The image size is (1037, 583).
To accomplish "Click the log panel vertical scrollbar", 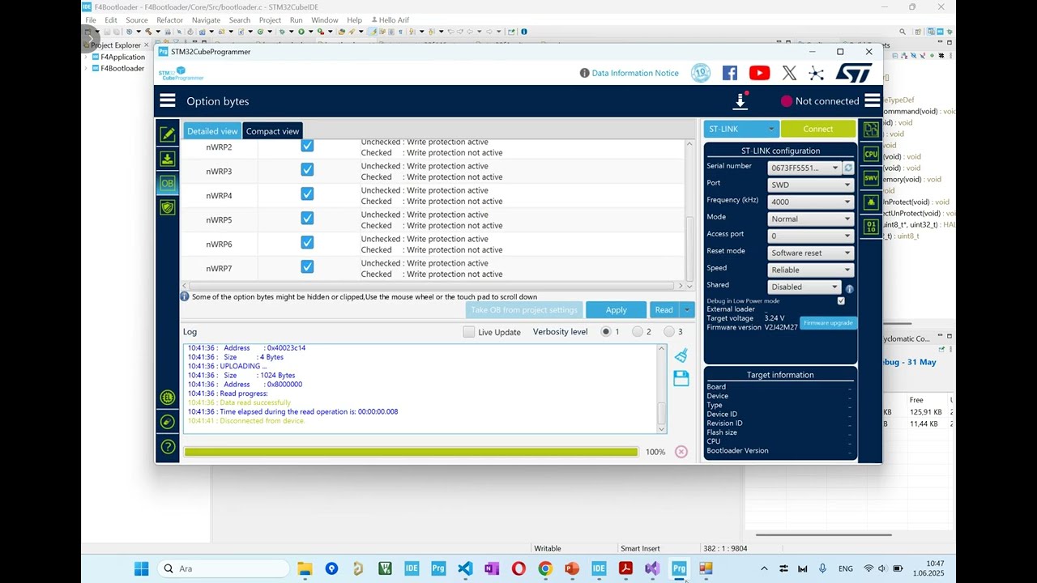I will [661, 389].
